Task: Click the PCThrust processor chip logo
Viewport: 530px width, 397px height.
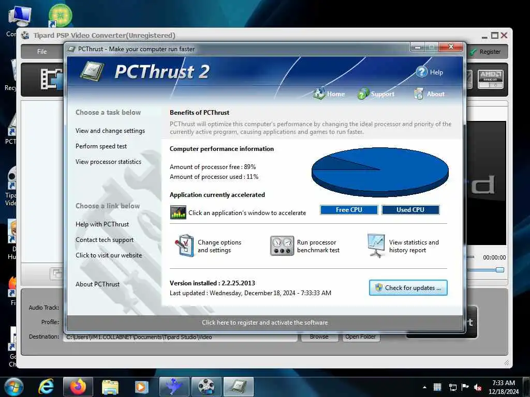Action: click(92, 71)
